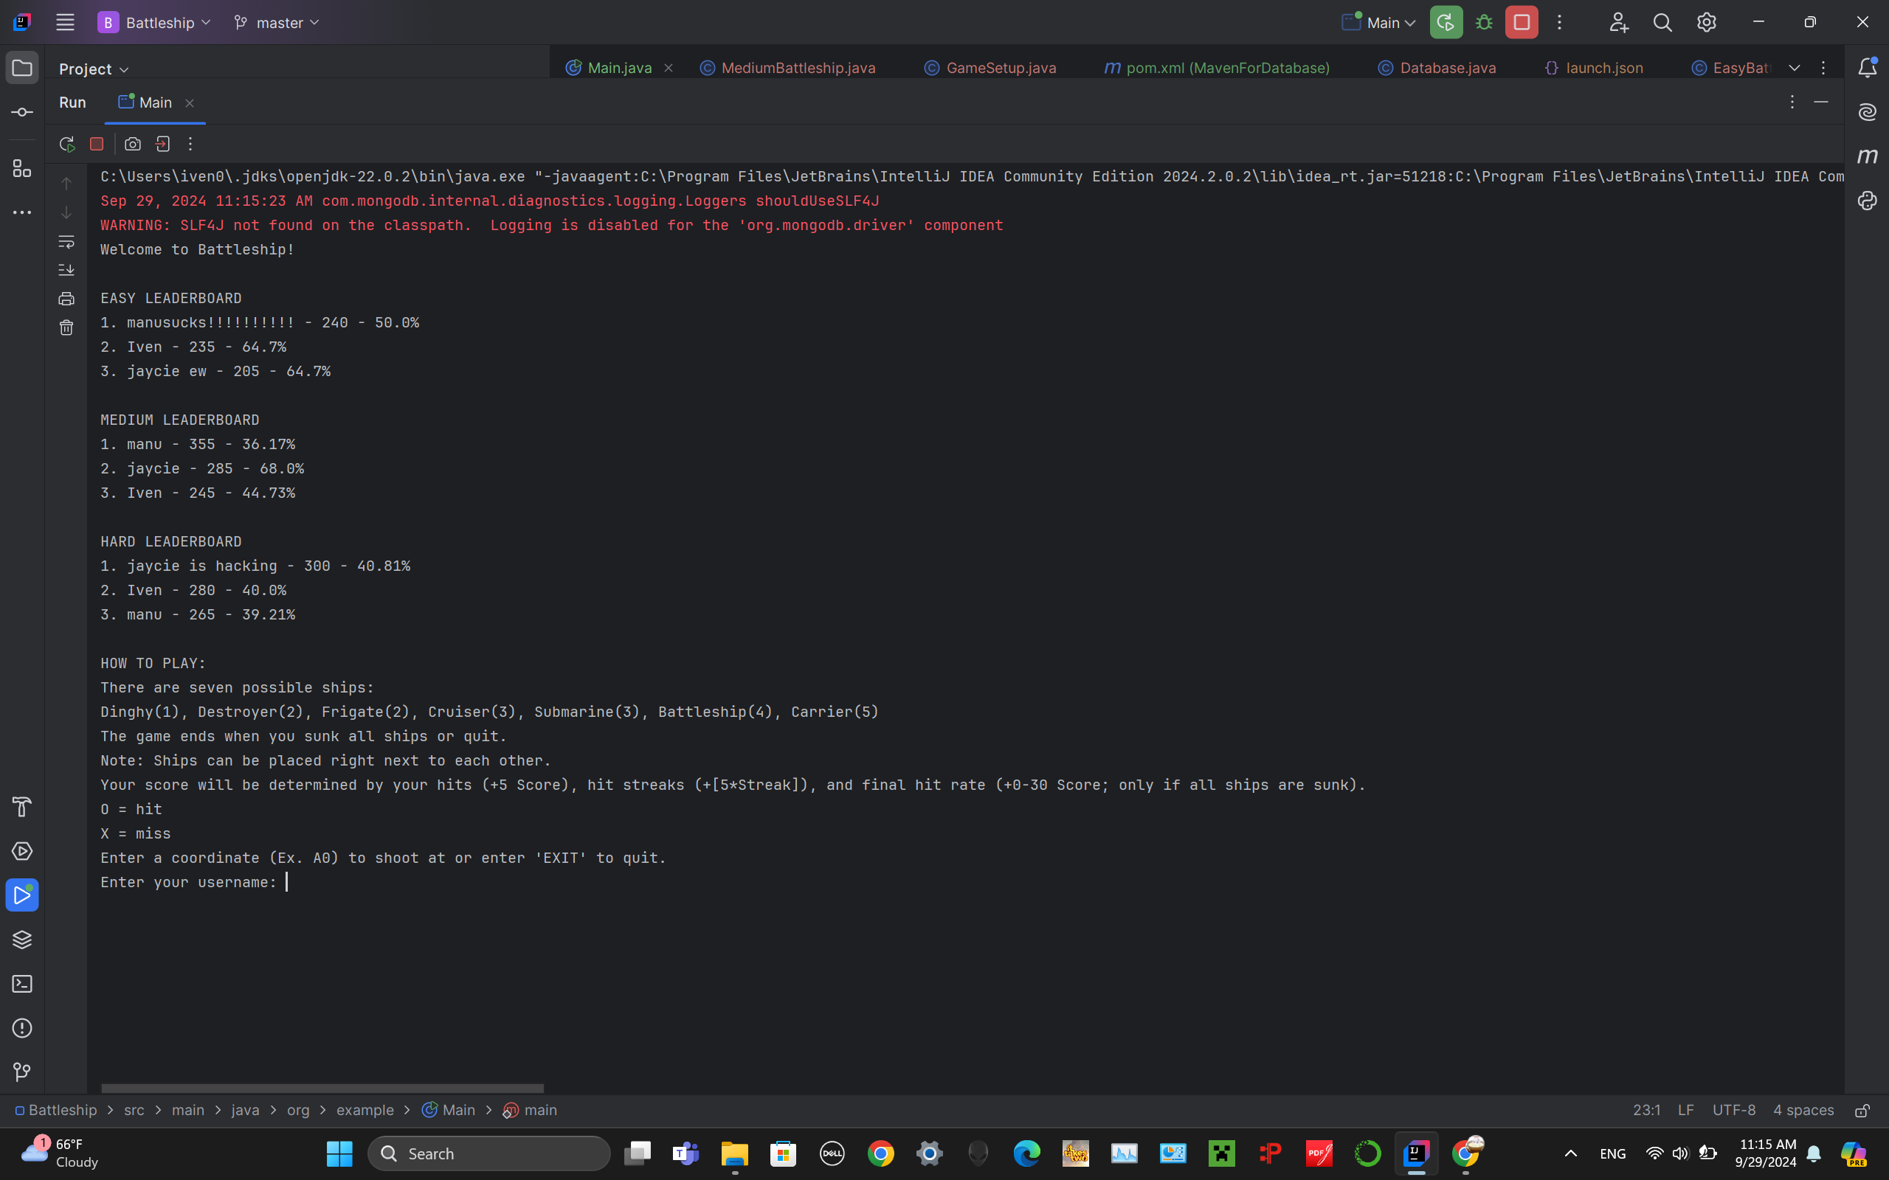Stop the running process with red square
The image size is (1889, 1180).
coord(97,144)
